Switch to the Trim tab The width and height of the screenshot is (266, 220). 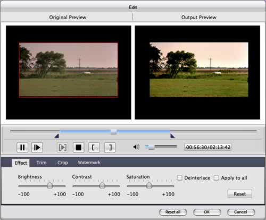coord(41,163)
